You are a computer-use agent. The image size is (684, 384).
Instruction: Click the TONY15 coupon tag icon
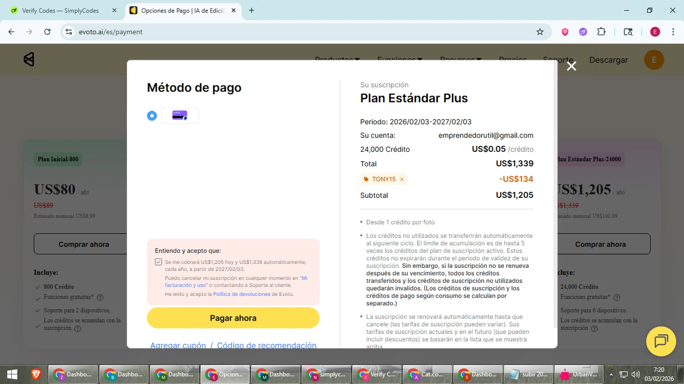click(x=366, y=179)
